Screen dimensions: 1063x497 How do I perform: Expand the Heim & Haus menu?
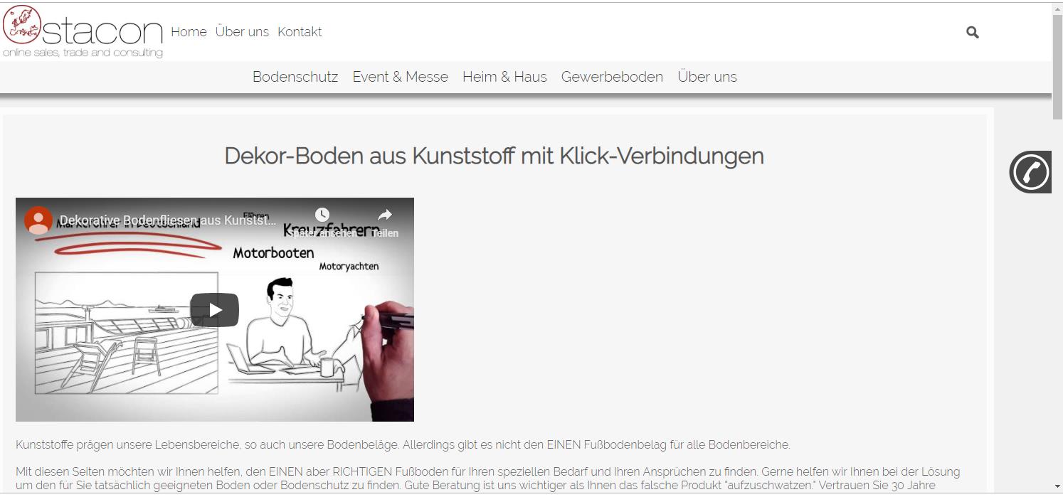click(x=504, y=76)
